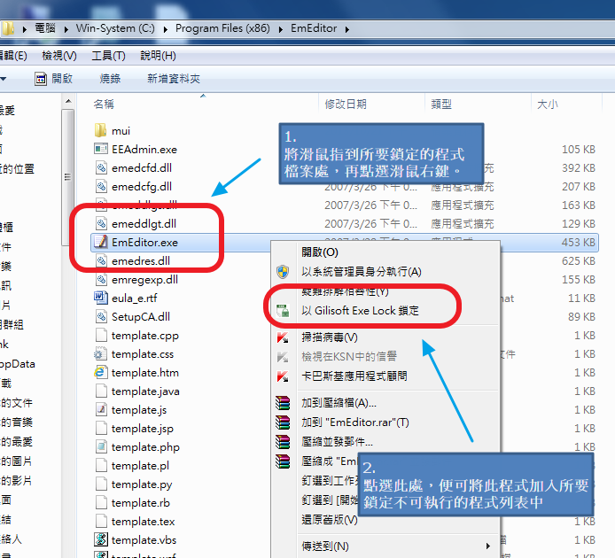
Task: Select the SetupCA.dll file
Action: pyautogui.click(x=140, y=316)
